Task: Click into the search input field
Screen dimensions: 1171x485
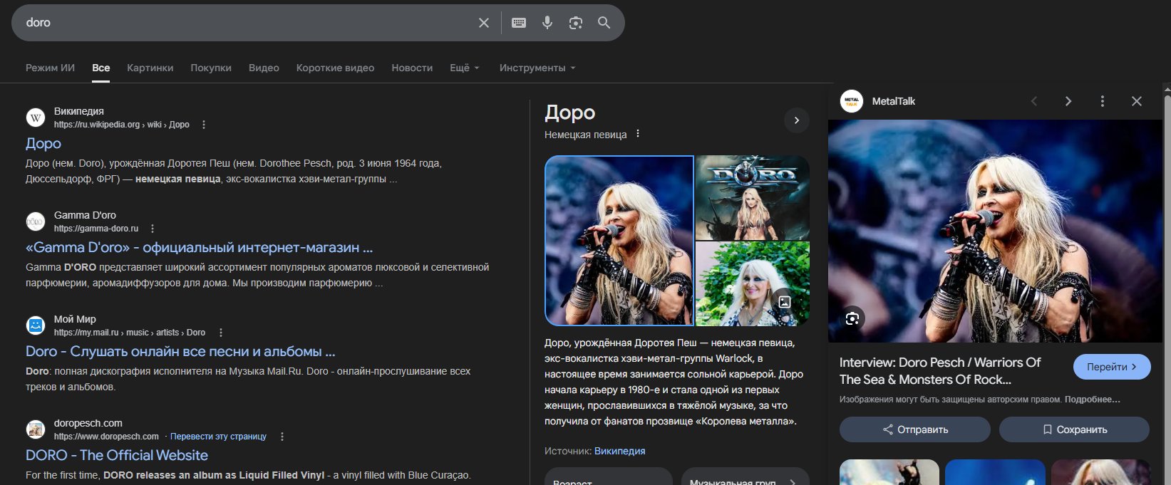Action: pyautogui.click(x=242, y=23)
